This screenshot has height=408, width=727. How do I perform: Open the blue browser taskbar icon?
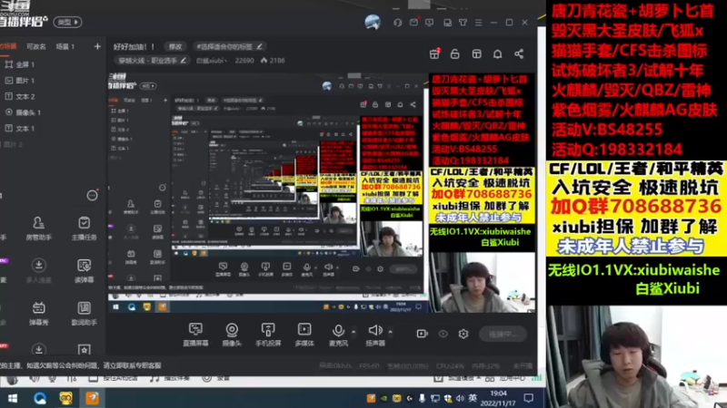click(39, 398)
